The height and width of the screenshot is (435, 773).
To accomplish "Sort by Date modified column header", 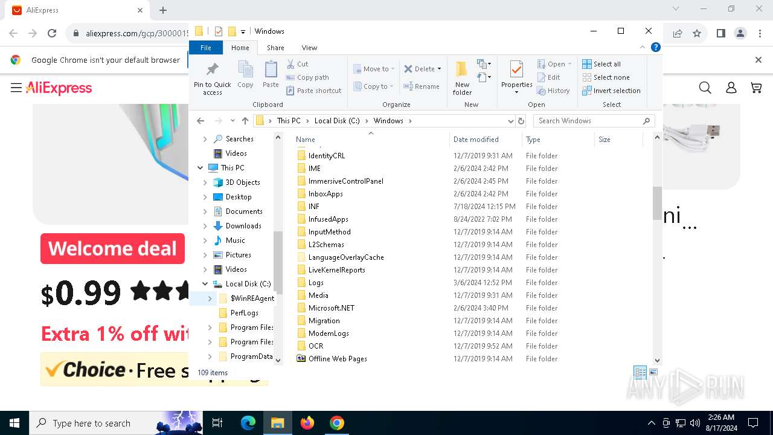I will [x=486, y=140].
